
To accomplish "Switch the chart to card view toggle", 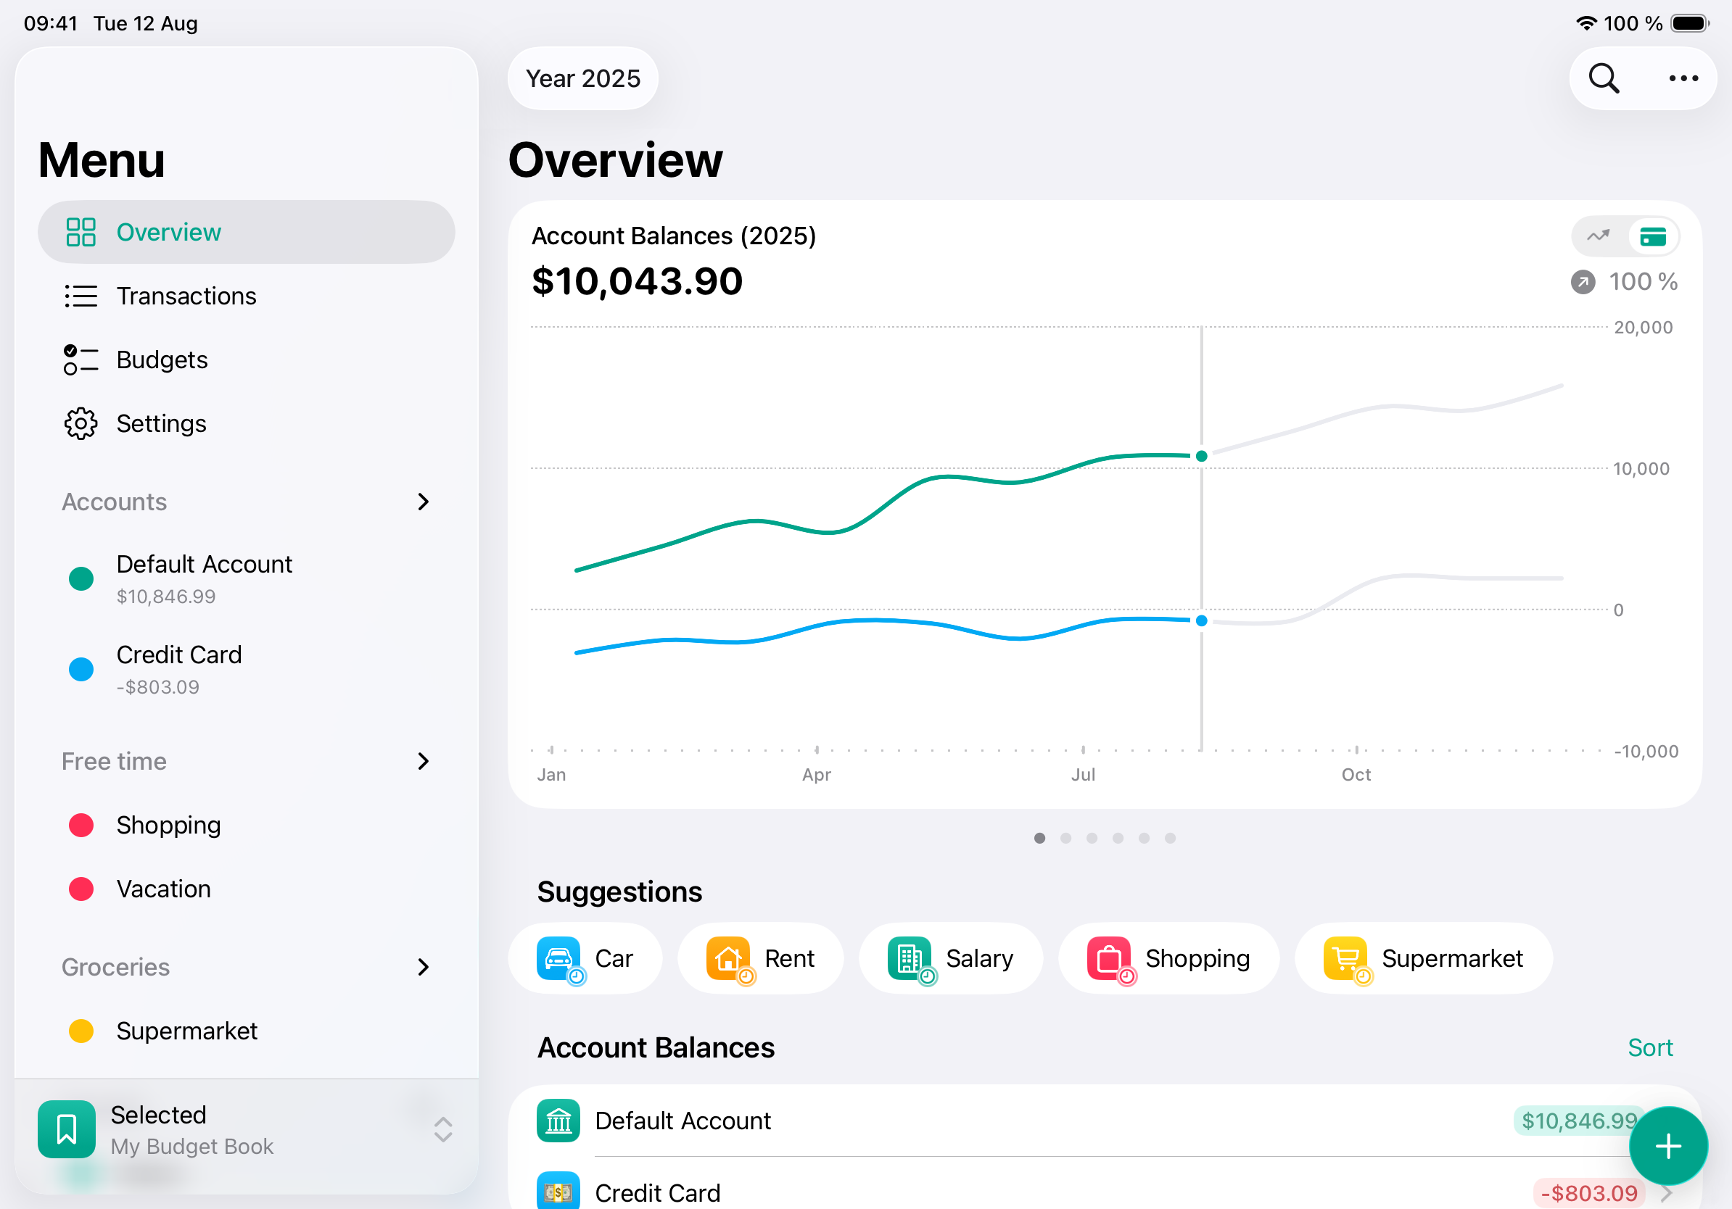I will (1655, 236).
